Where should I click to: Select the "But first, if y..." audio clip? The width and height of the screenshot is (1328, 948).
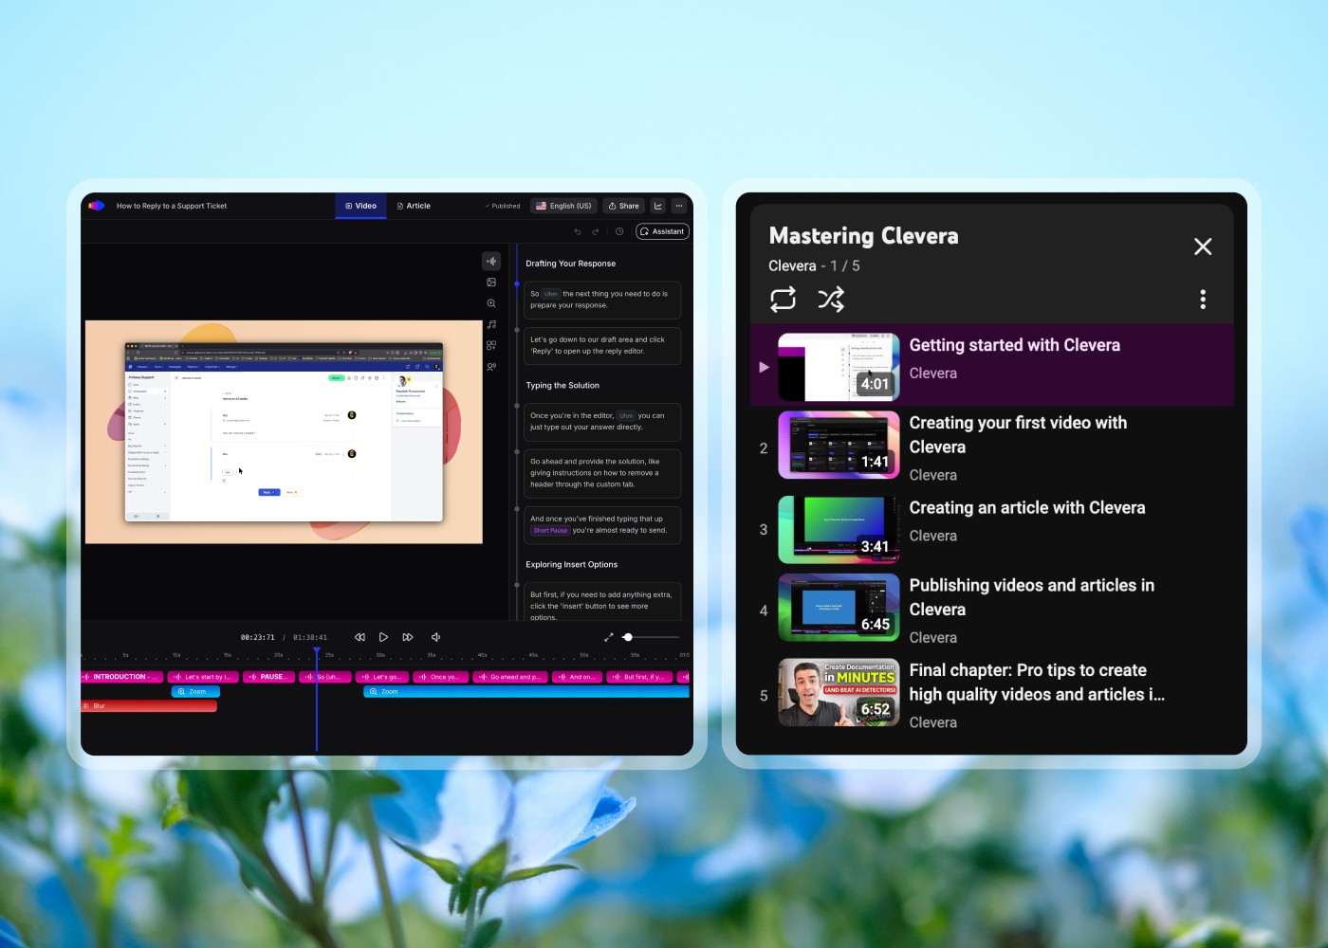[x=639, y=677]
